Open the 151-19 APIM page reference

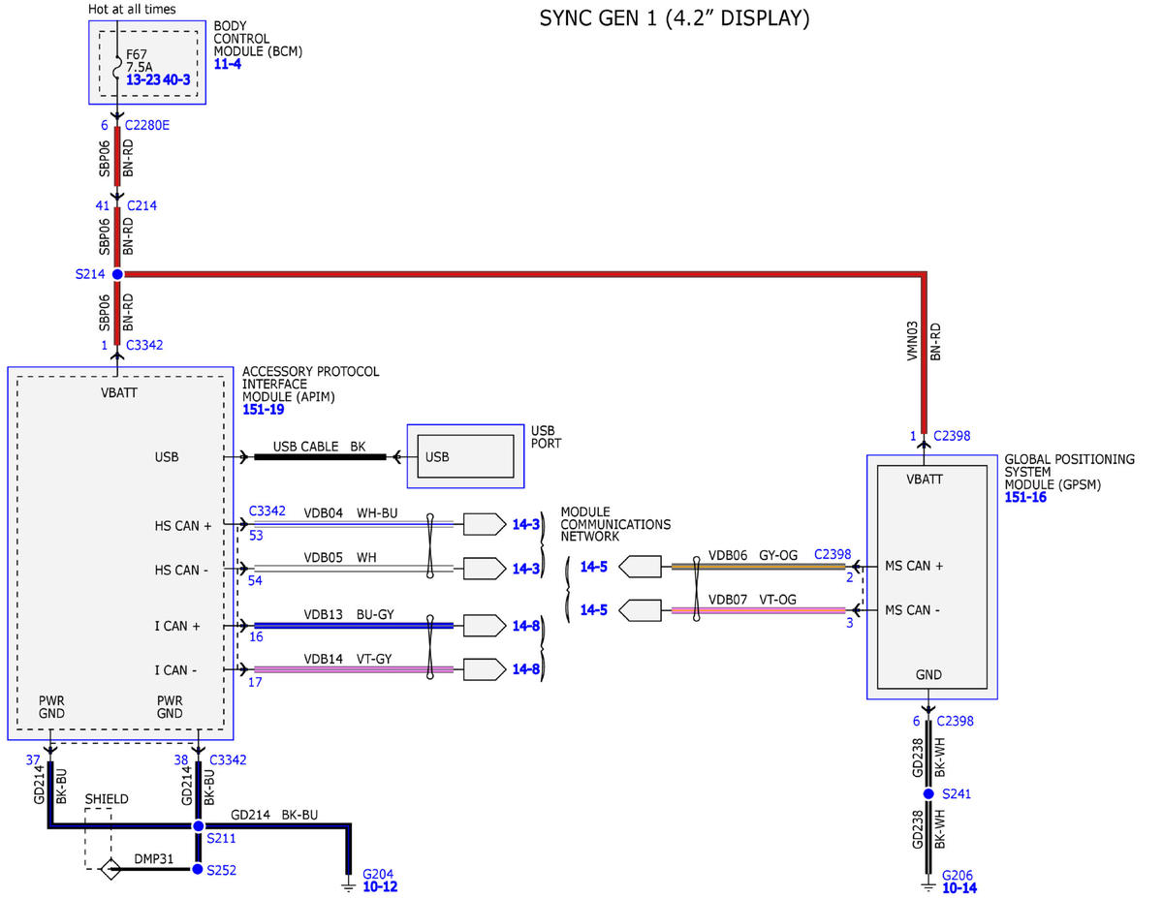coord(264,410)
